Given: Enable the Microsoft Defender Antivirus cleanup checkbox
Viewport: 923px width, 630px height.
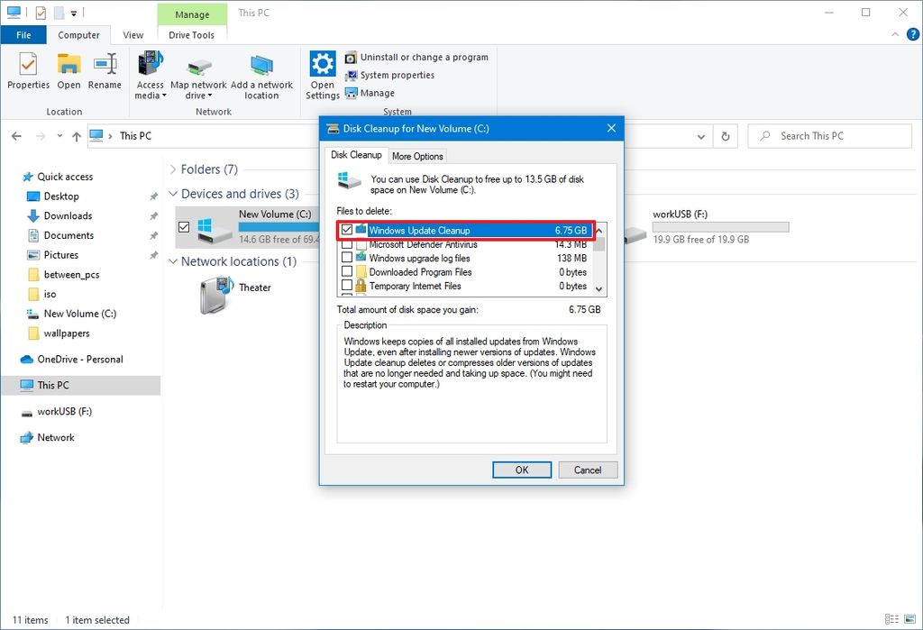Looking at the screenshot, I should (x=346, y=244).
